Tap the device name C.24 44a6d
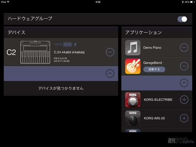The height and width of the screenshot is (147, 196). (69, 52)
